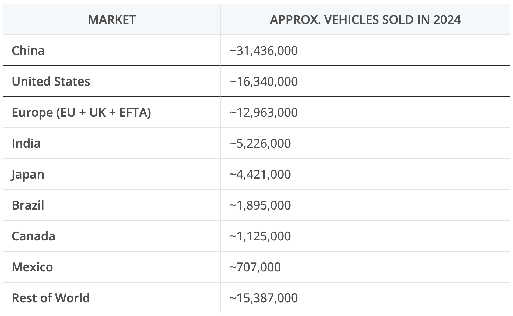The width and height of the screenshot is (513, 316).
Task: Click Mexico's sales value ~707,000
Action: click(x=255, y=267)
